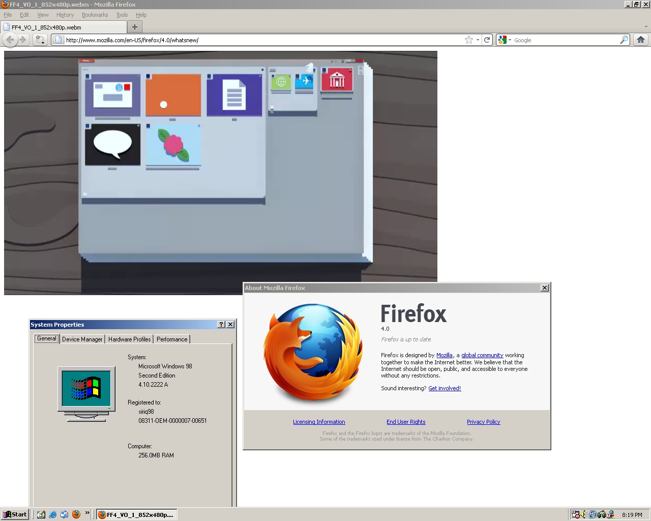Reload the page with the refresh icon
This screenshot has height=521, width=651.
tap(487, 40)
